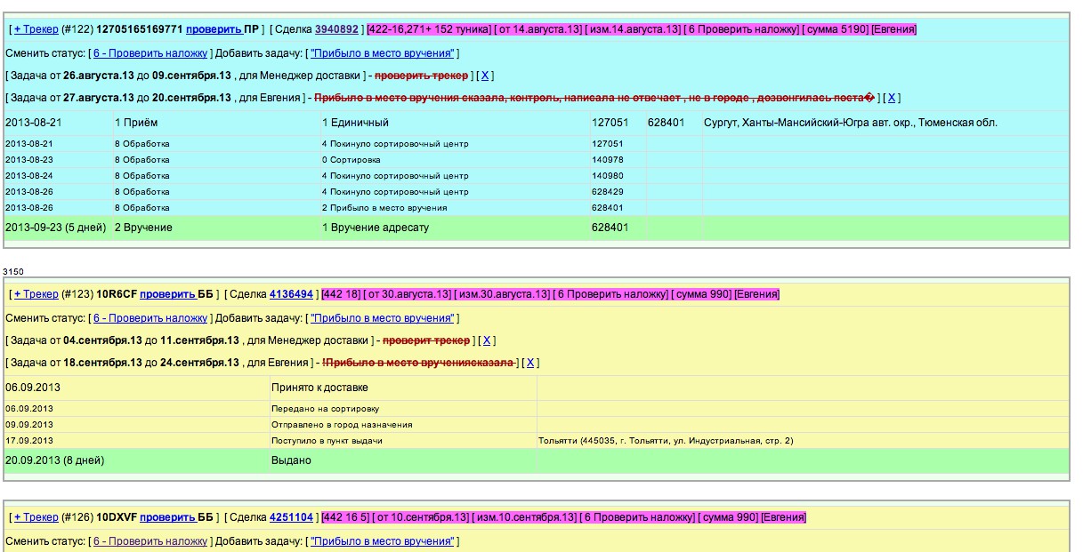Image resolution: width=1083 pixels, height=552 pixels.
Task: Click '2 Прибыло в место вручения' table cell
Action: click(x=454, y=208)
